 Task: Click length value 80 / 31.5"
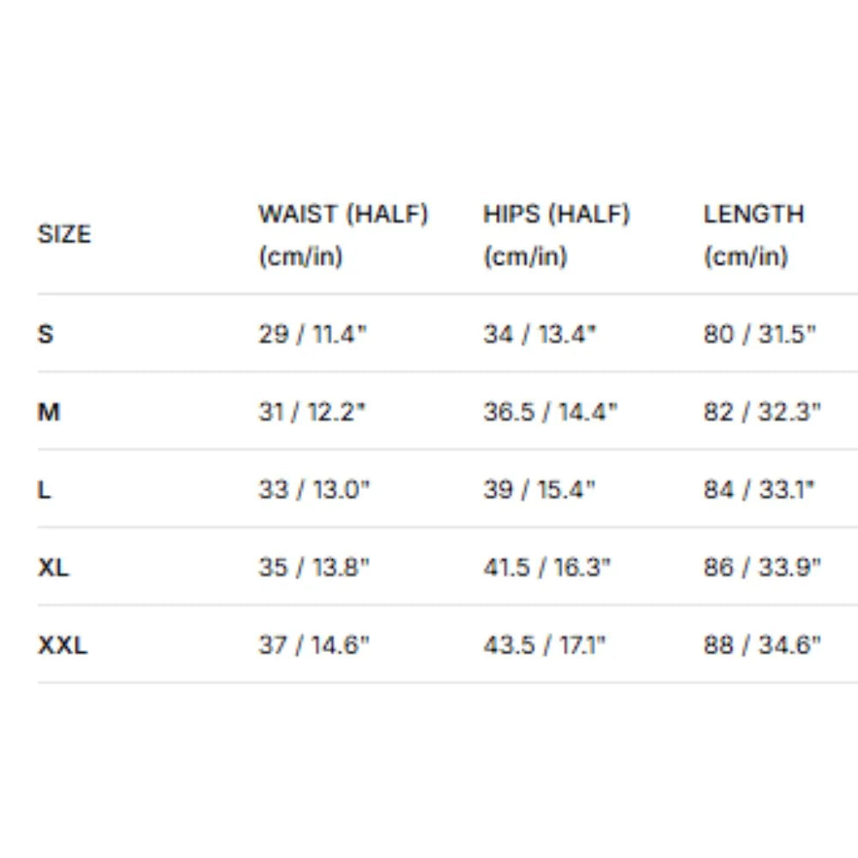759,334
